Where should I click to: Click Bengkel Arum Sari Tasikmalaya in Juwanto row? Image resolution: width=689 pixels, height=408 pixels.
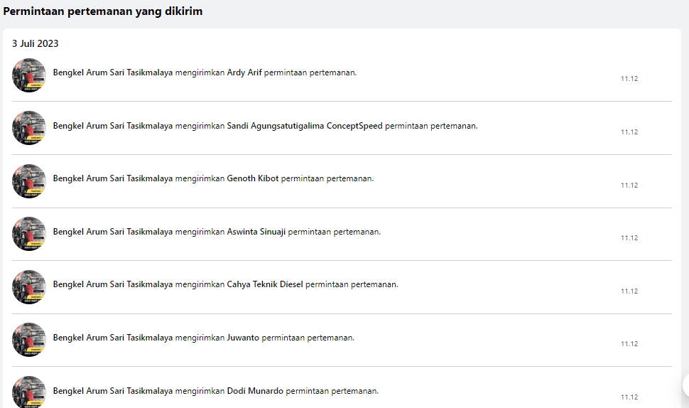[x=112, y=338]
